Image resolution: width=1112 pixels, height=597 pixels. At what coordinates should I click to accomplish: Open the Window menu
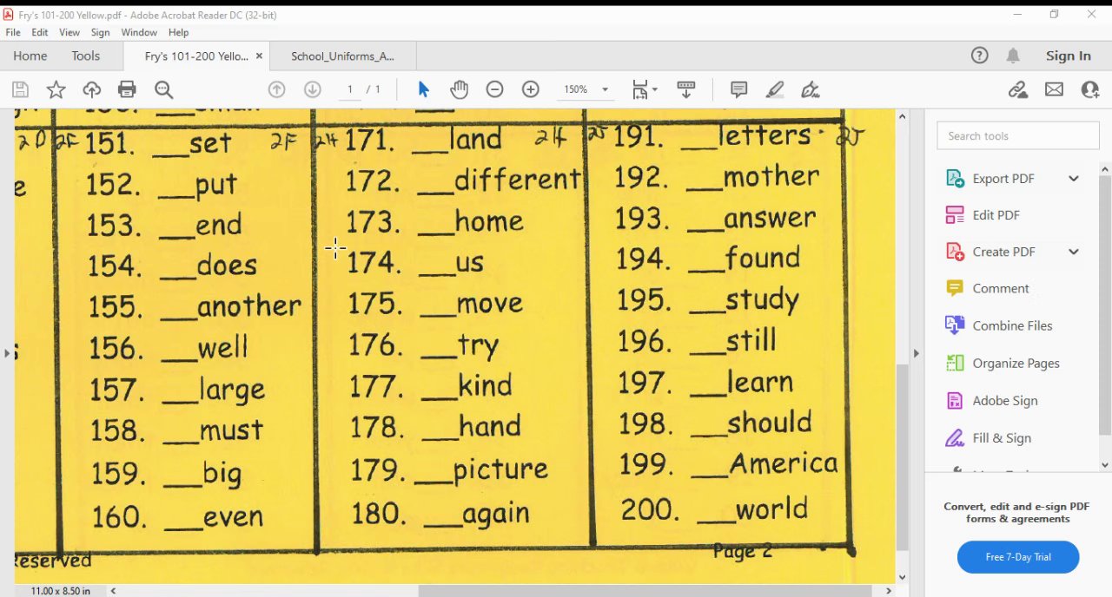[139, 32]
